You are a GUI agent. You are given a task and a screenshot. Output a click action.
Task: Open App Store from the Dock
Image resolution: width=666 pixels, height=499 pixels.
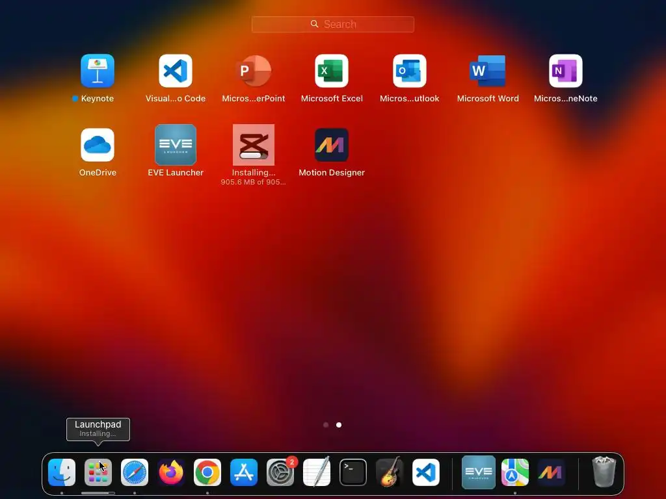[x=244, y=472]
